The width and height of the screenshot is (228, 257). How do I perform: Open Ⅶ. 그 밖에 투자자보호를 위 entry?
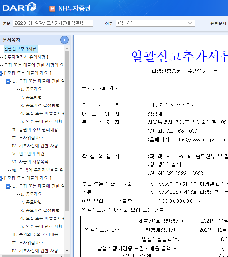pos(38,170)
